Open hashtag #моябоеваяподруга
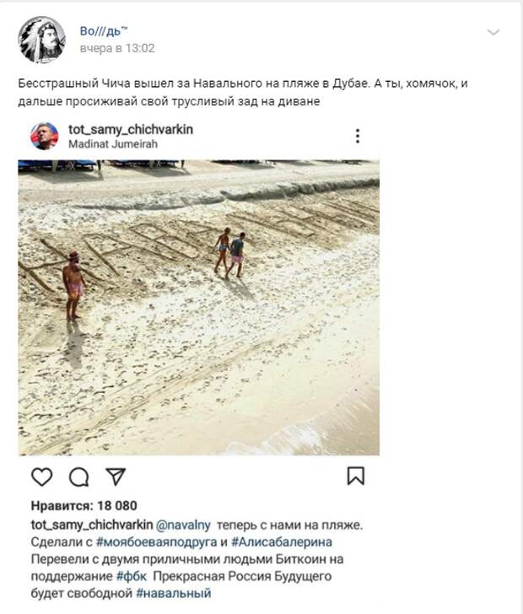 click(156, 542)
